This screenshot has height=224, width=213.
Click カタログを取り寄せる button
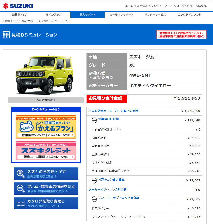point(46,203)
